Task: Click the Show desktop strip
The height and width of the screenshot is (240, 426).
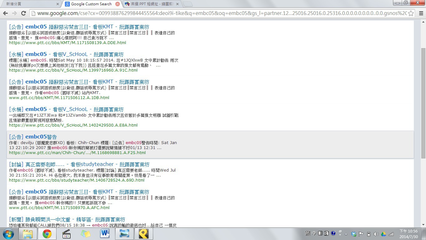Action: [x=424, y=234]
